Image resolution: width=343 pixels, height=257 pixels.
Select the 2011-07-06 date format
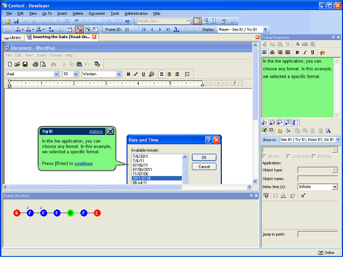click(157, 178)
